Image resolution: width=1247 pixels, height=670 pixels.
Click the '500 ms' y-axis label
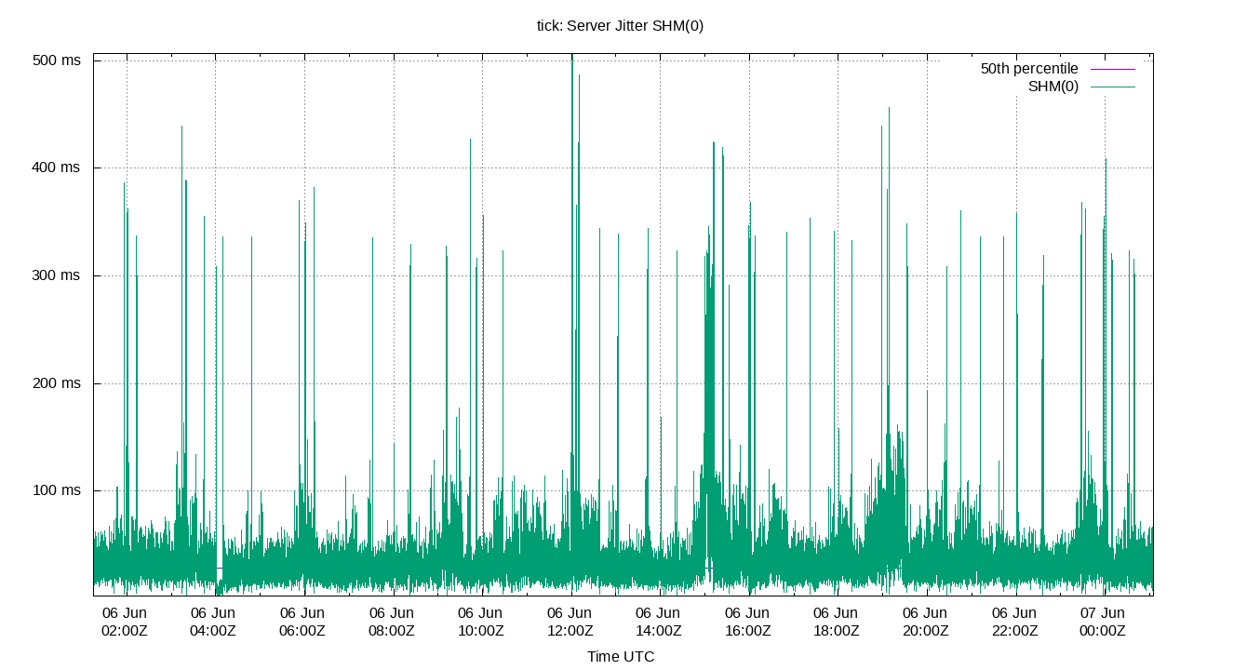click(57, 60)
